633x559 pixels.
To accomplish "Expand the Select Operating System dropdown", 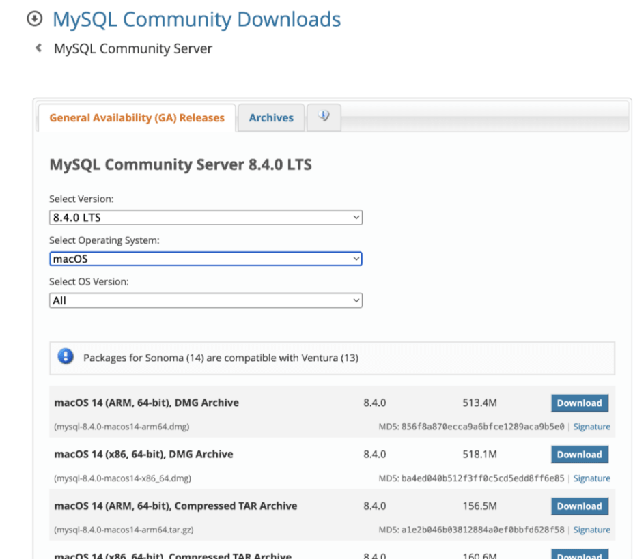I will pyautogui.click(x=206, y=259).
